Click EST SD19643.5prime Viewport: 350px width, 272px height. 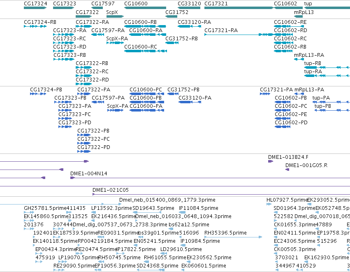tap(153, 208)
